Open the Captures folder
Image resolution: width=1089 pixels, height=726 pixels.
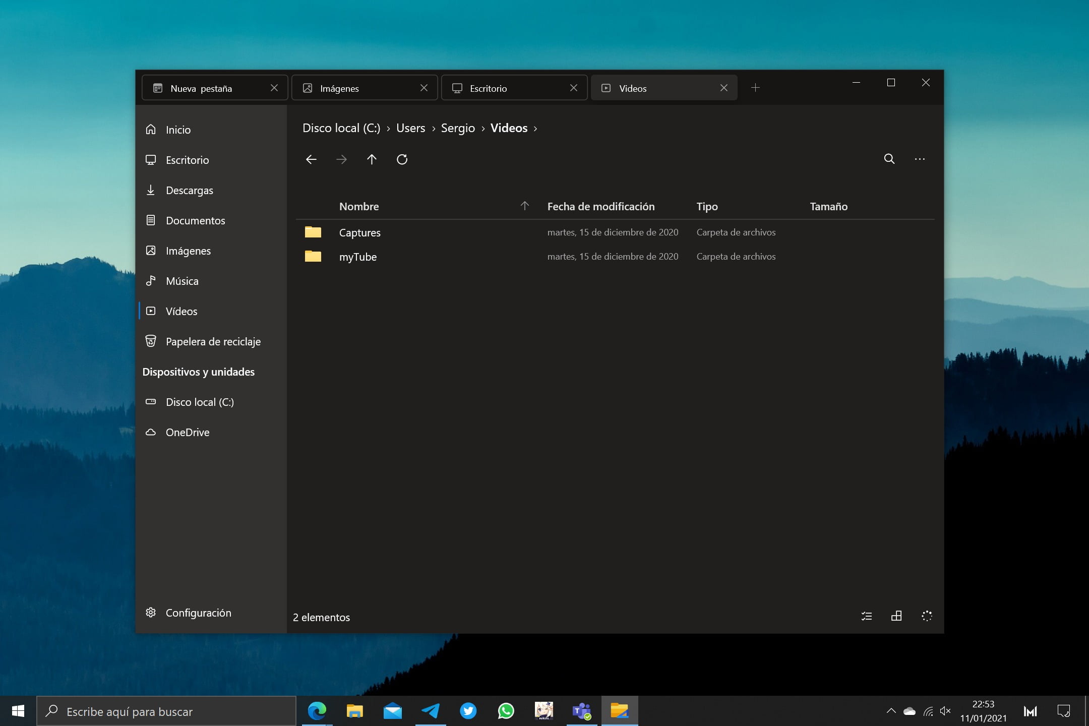tap(359, 232)
